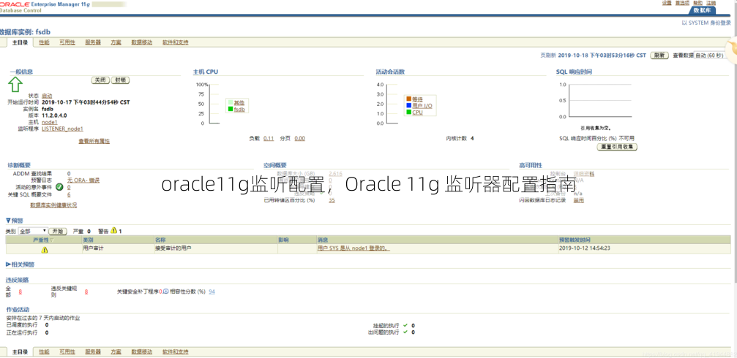Viewport: 737px width, 358px height.
Task: Select the top 主目录 tab
Action: coord(20,42)
